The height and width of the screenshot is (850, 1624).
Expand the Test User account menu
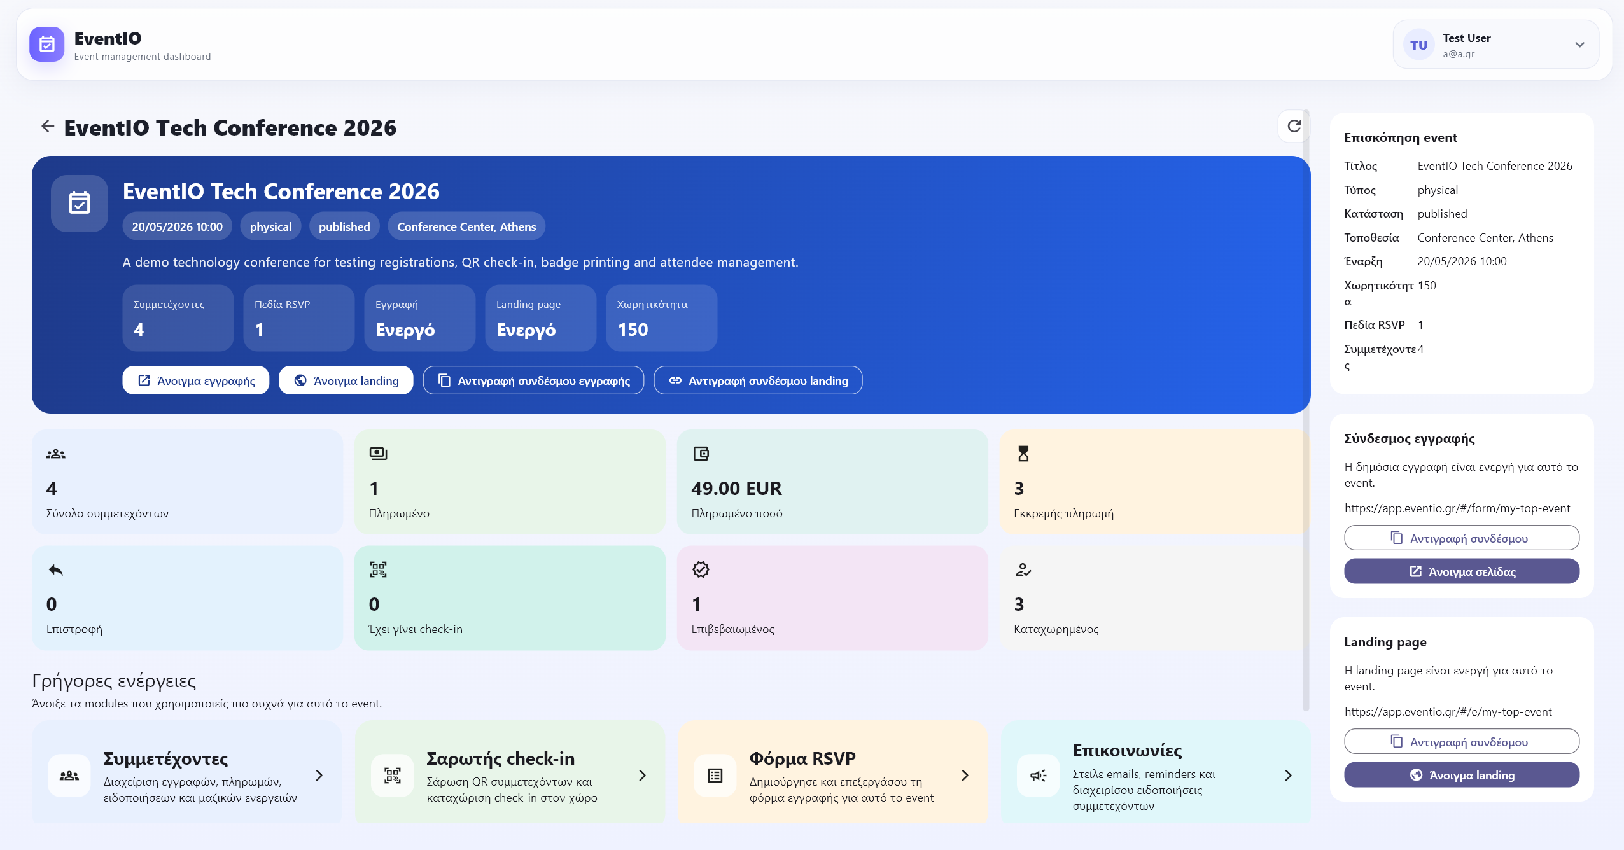1579,45
